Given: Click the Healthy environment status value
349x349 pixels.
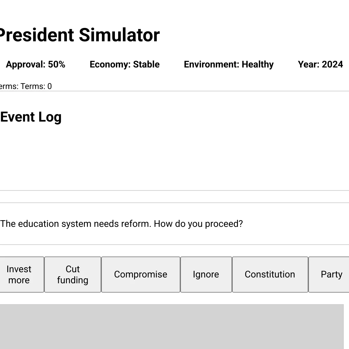Looking at the screenshot, I should (x=258, y=64).
